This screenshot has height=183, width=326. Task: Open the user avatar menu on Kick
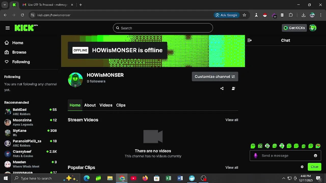click(313, 28)
